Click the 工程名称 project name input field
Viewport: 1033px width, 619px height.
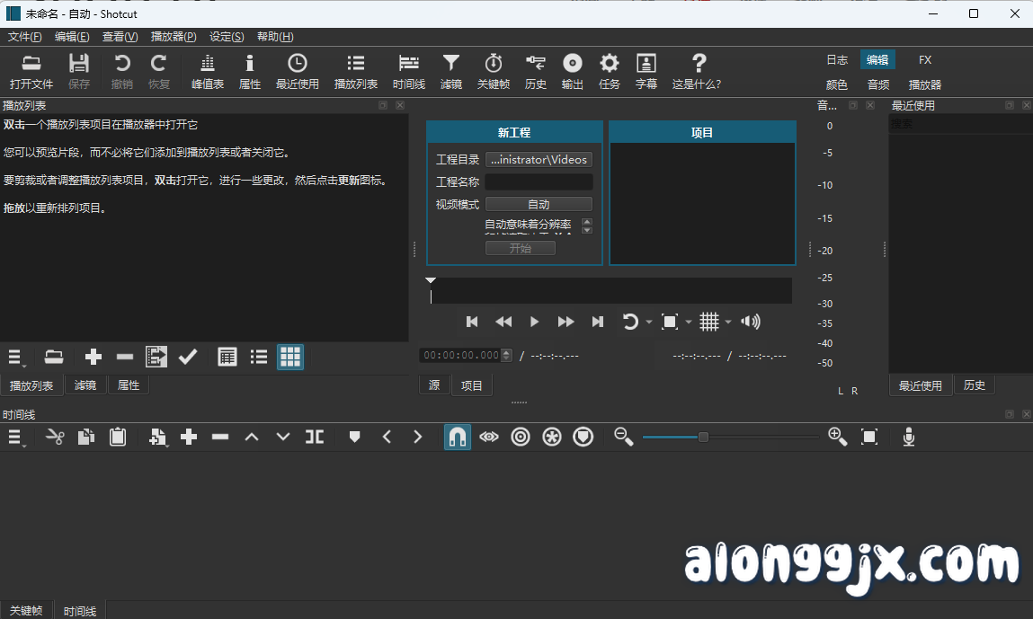(x=539, y=181)
